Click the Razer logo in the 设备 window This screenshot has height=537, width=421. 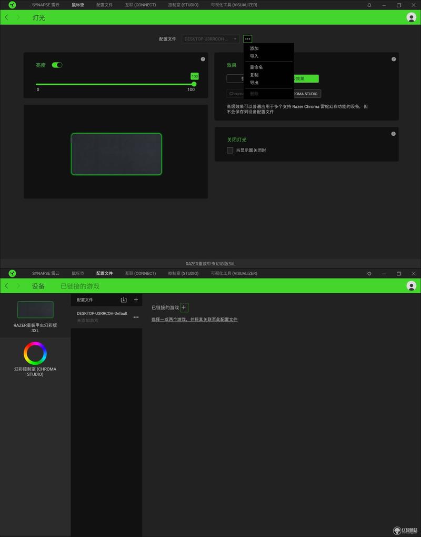coord(12,273)
